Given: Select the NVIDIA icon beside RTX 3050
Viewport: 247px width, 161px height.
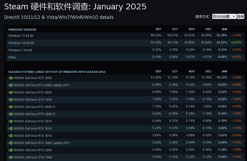Looking at the screenshot, I should coord(10,128).
